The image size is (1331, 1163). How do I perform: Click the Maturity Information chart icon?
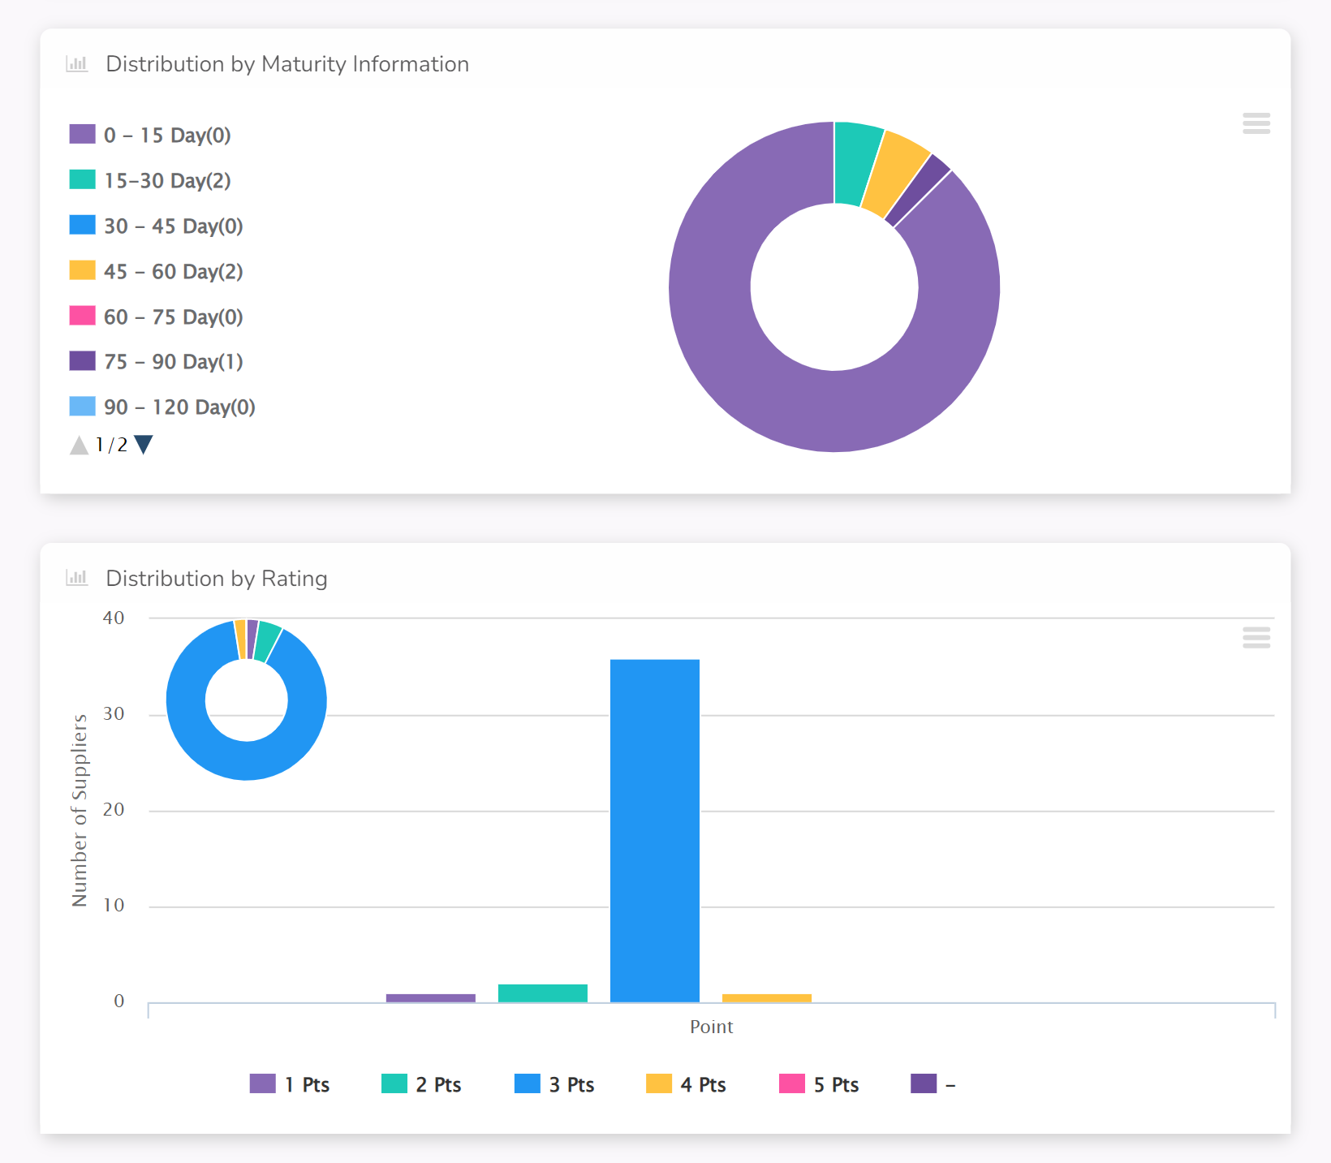pyautogui.click(x=77, y=64)
